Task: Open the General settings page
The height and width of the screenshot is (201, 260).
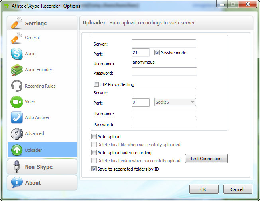Action: [42, 38]
